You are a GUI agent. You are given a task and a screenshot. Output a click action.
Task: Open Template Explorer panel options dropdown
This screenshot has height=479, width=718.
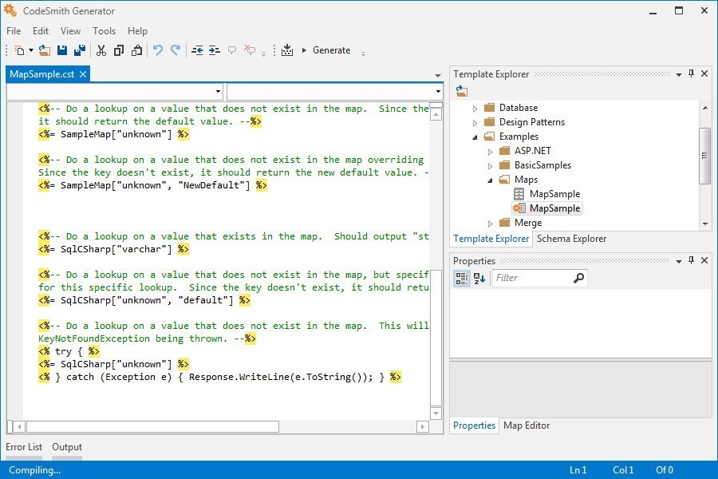(679, 74)
